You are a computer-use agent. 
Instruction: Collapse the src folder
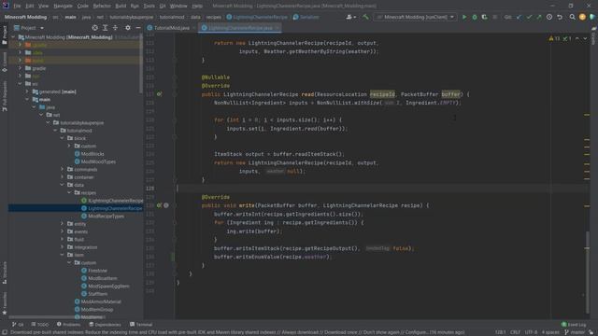pyautogui.click(x=20, y=84)
